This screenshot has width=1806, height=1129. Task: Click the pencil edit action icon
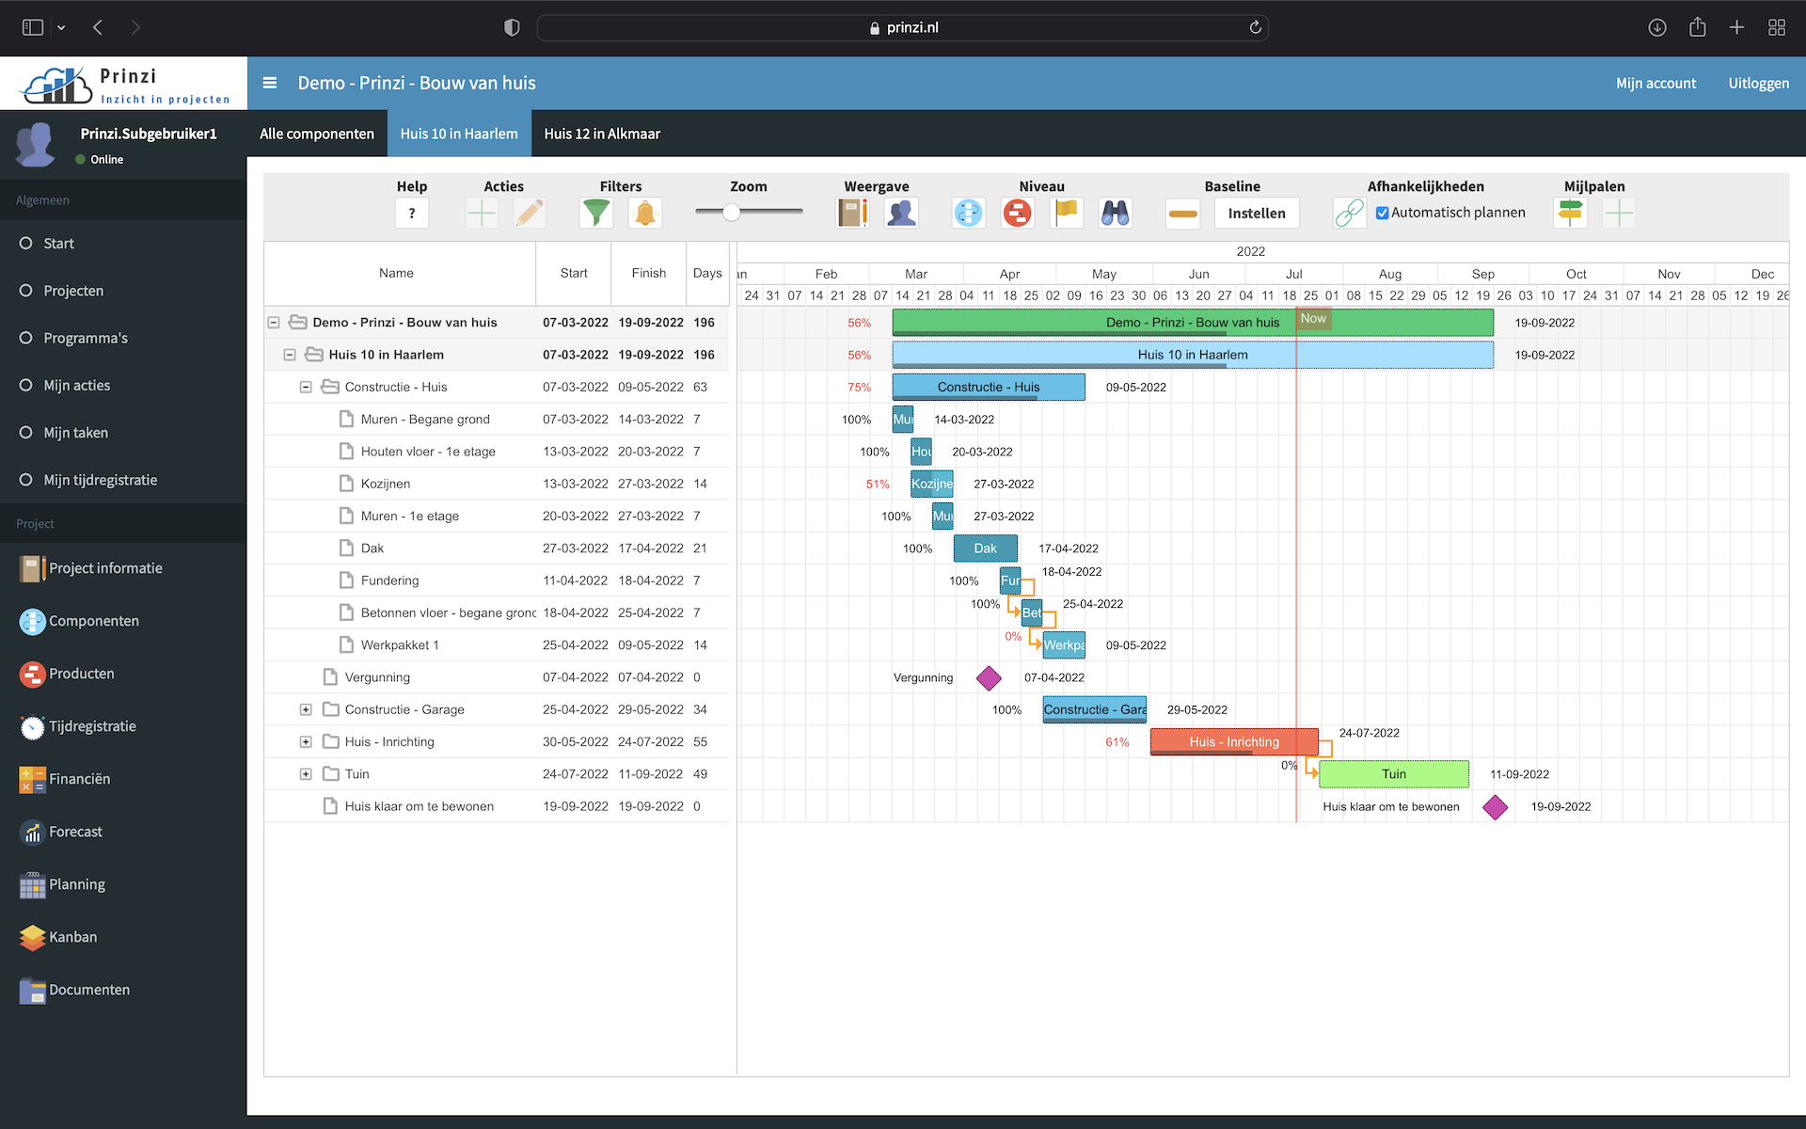click(530, 214)
